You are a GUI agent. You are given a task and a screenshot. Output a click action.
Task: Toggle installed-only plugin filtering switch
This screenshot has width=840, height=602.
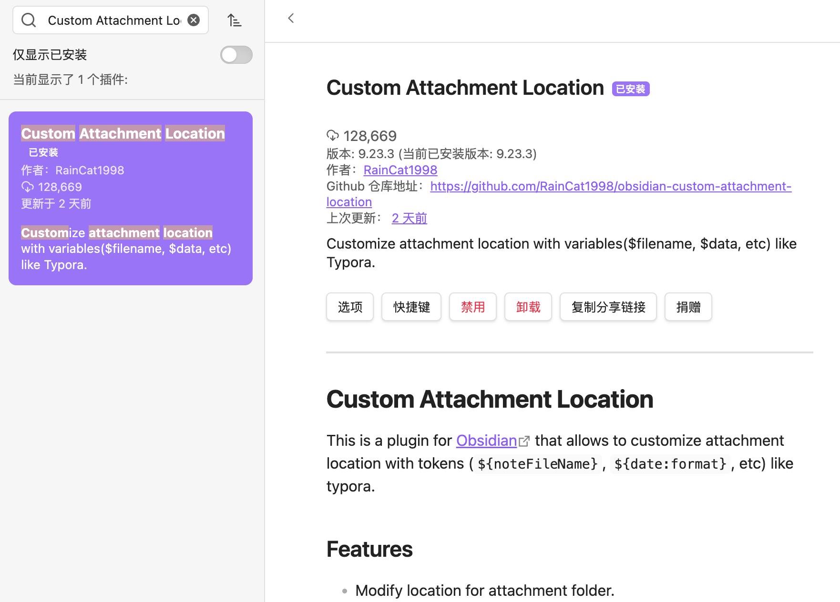click(x=236, y=55)
